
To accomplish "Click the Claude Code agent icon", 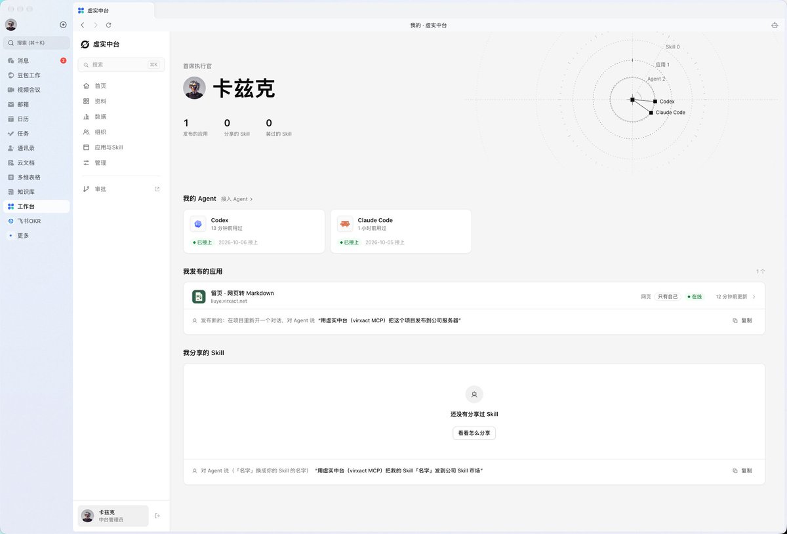I will (345, 224).
